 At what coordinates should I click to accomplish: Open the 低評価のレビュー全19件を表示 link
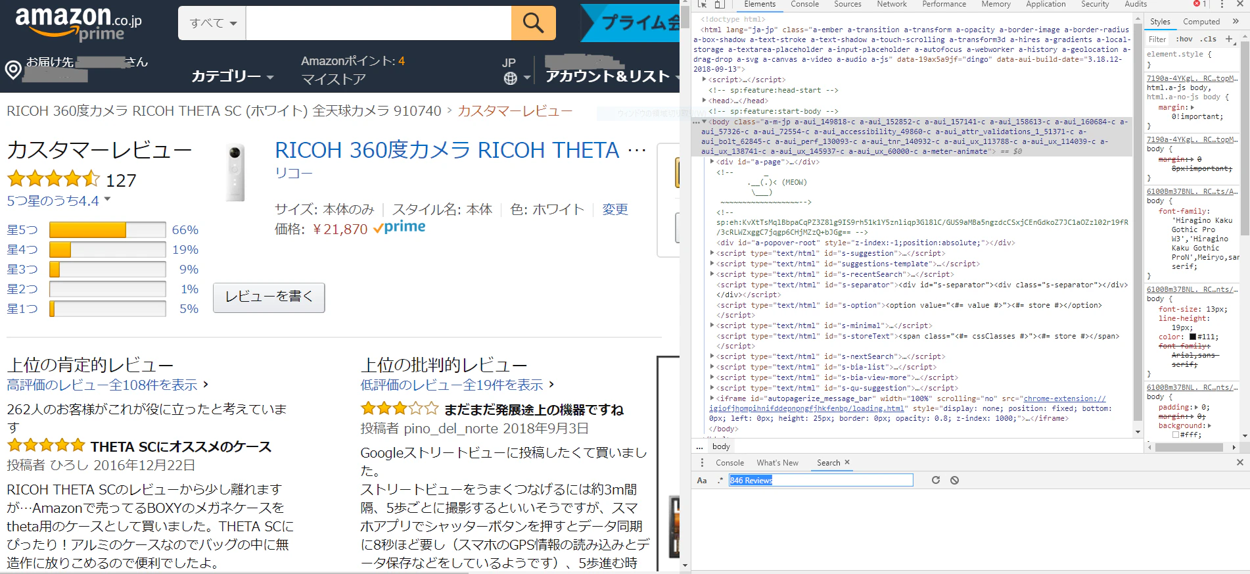point(451,385)
